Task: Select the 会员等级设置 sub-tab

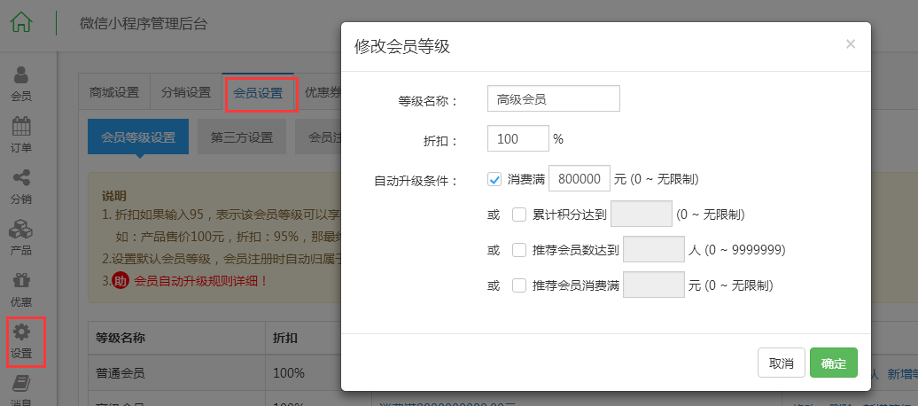Action: click(x=138, y=137)
